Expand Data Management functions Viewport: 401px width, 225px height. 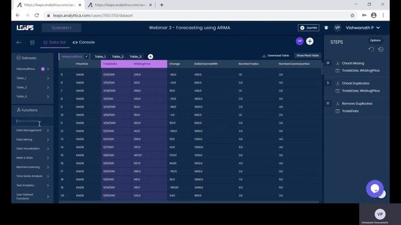48,131
